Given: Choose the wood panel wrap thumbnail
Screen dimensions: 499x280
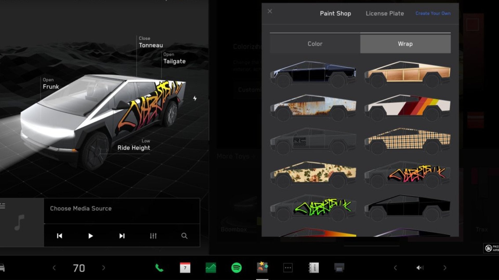Looking at the screenshot, I should coord(407,74).
